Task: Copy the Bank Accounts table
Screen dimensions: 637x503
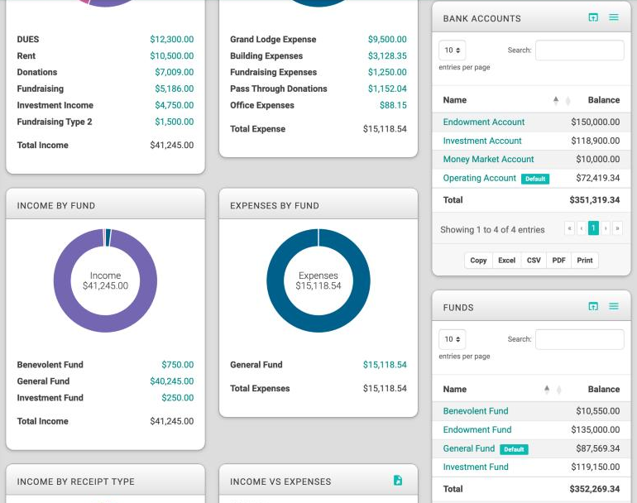Action: pos(478,261)
